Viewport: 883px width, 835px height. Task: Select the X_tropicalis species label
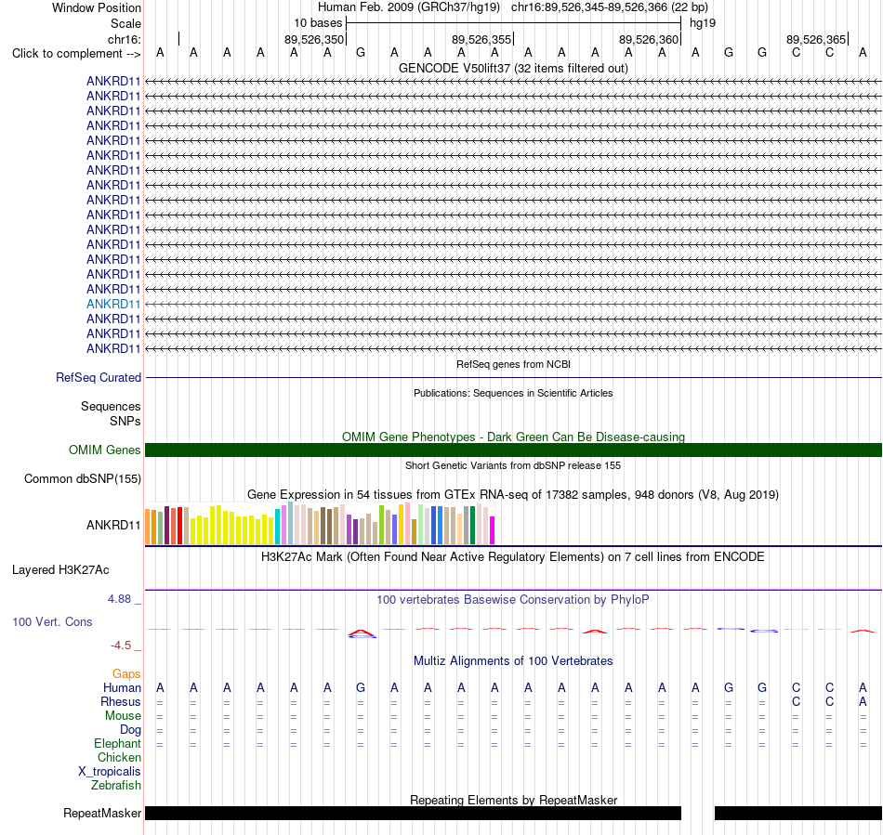pyautogui.click(x=110, y=772)
